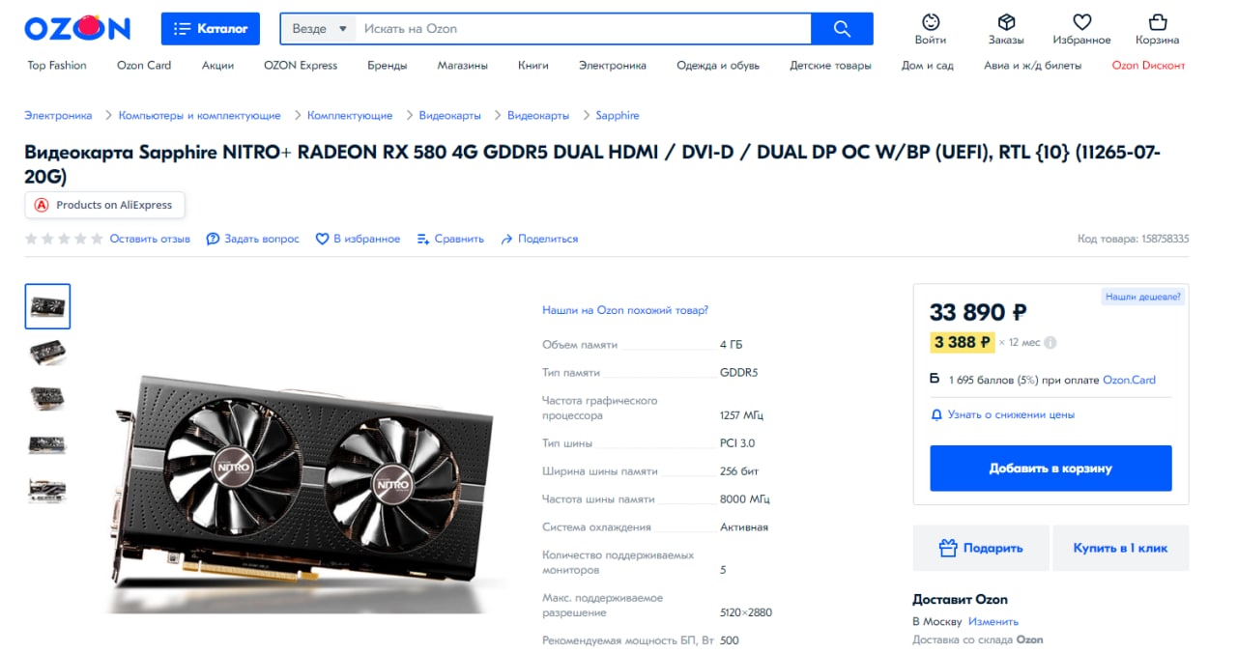Click Поделиться share arrow
1237x654 pixels.
539,239
